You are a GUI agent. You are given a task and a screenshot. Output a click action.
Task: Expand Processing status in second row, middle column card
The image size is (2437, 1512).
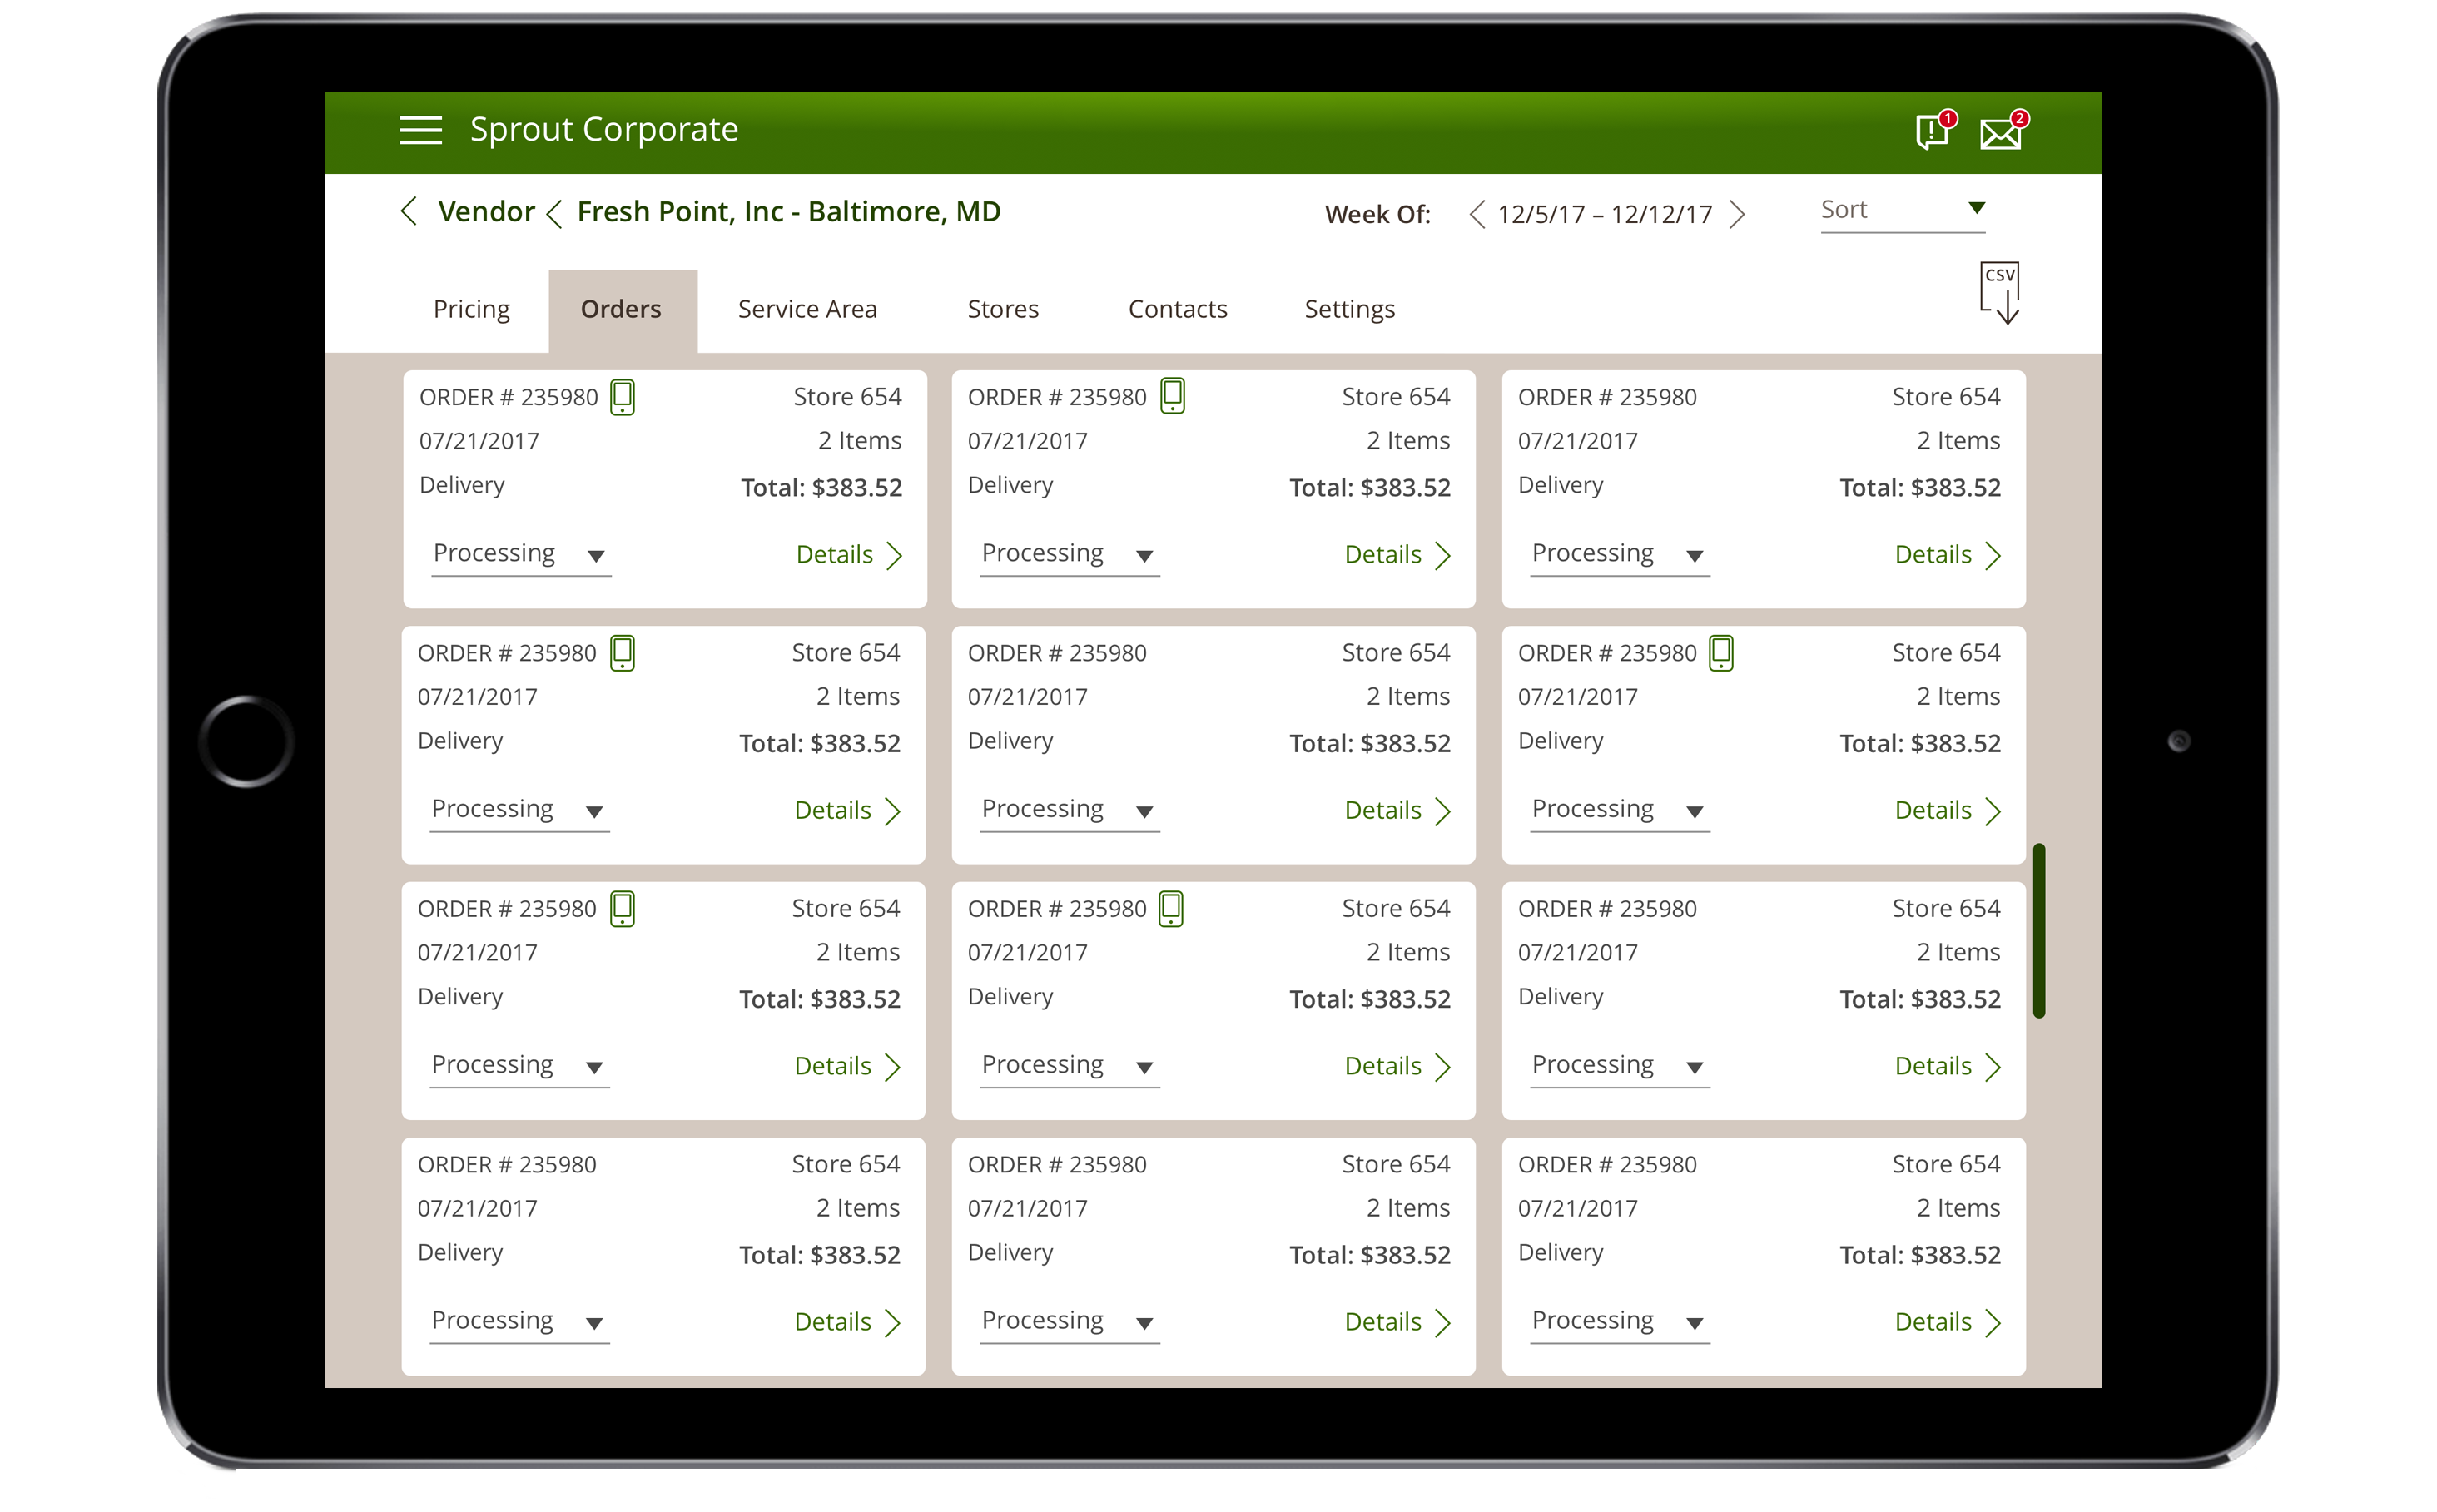tap(1069, 811)
